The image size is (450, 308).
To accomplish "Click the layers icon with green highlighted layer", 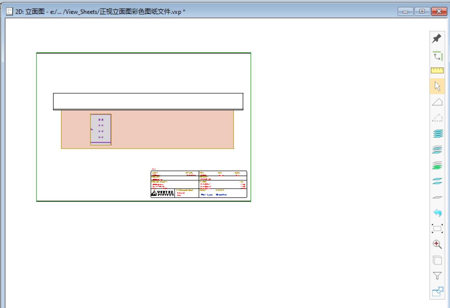I will coord(437,165).
